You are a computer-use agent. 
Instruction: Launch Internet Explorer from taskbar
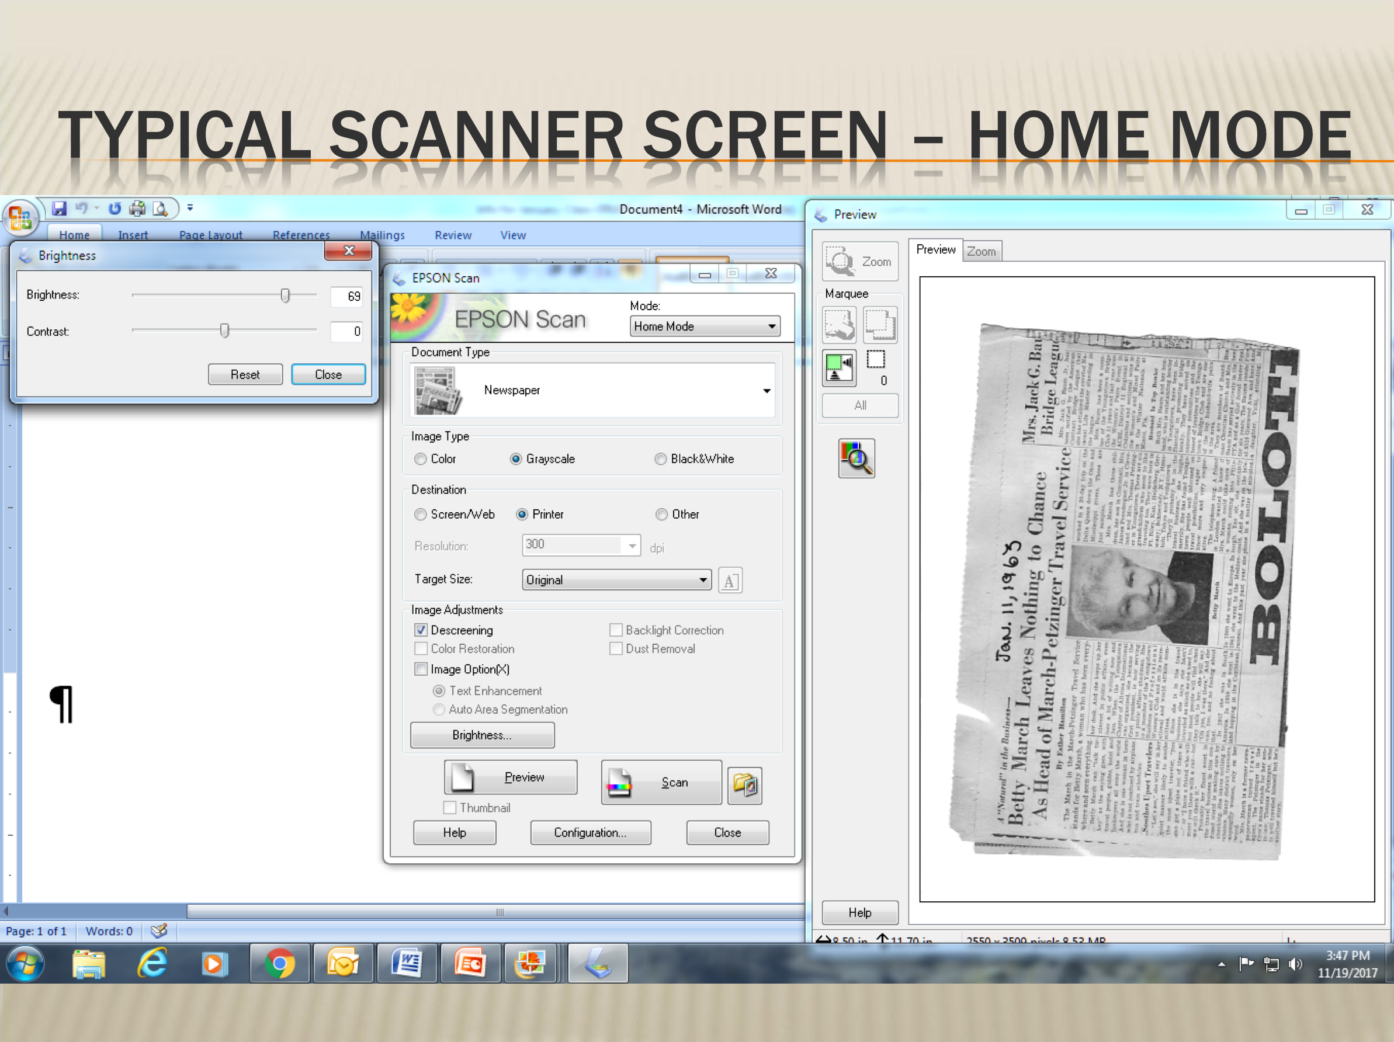(x=152, y=964)
